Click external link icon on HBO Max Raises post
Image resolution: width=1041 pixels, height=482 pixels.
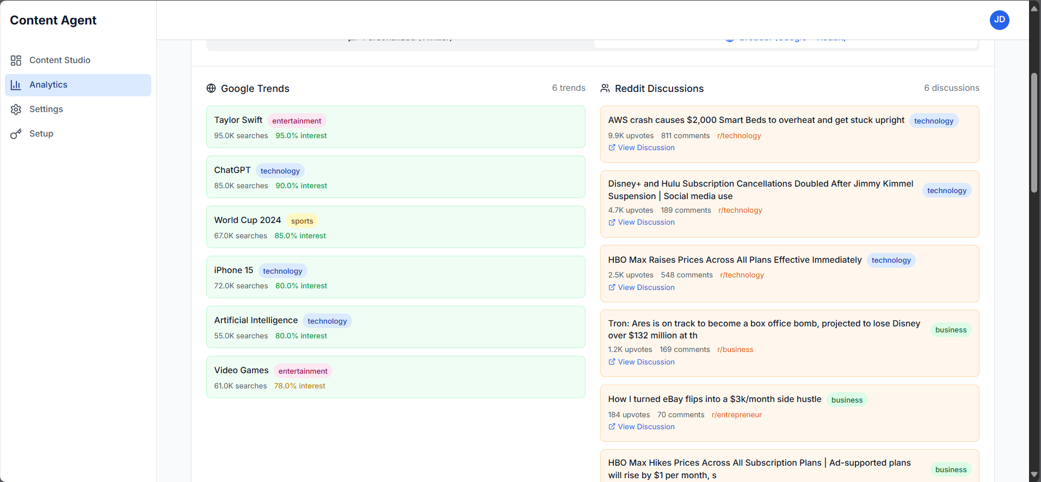(x=612, y=287)
